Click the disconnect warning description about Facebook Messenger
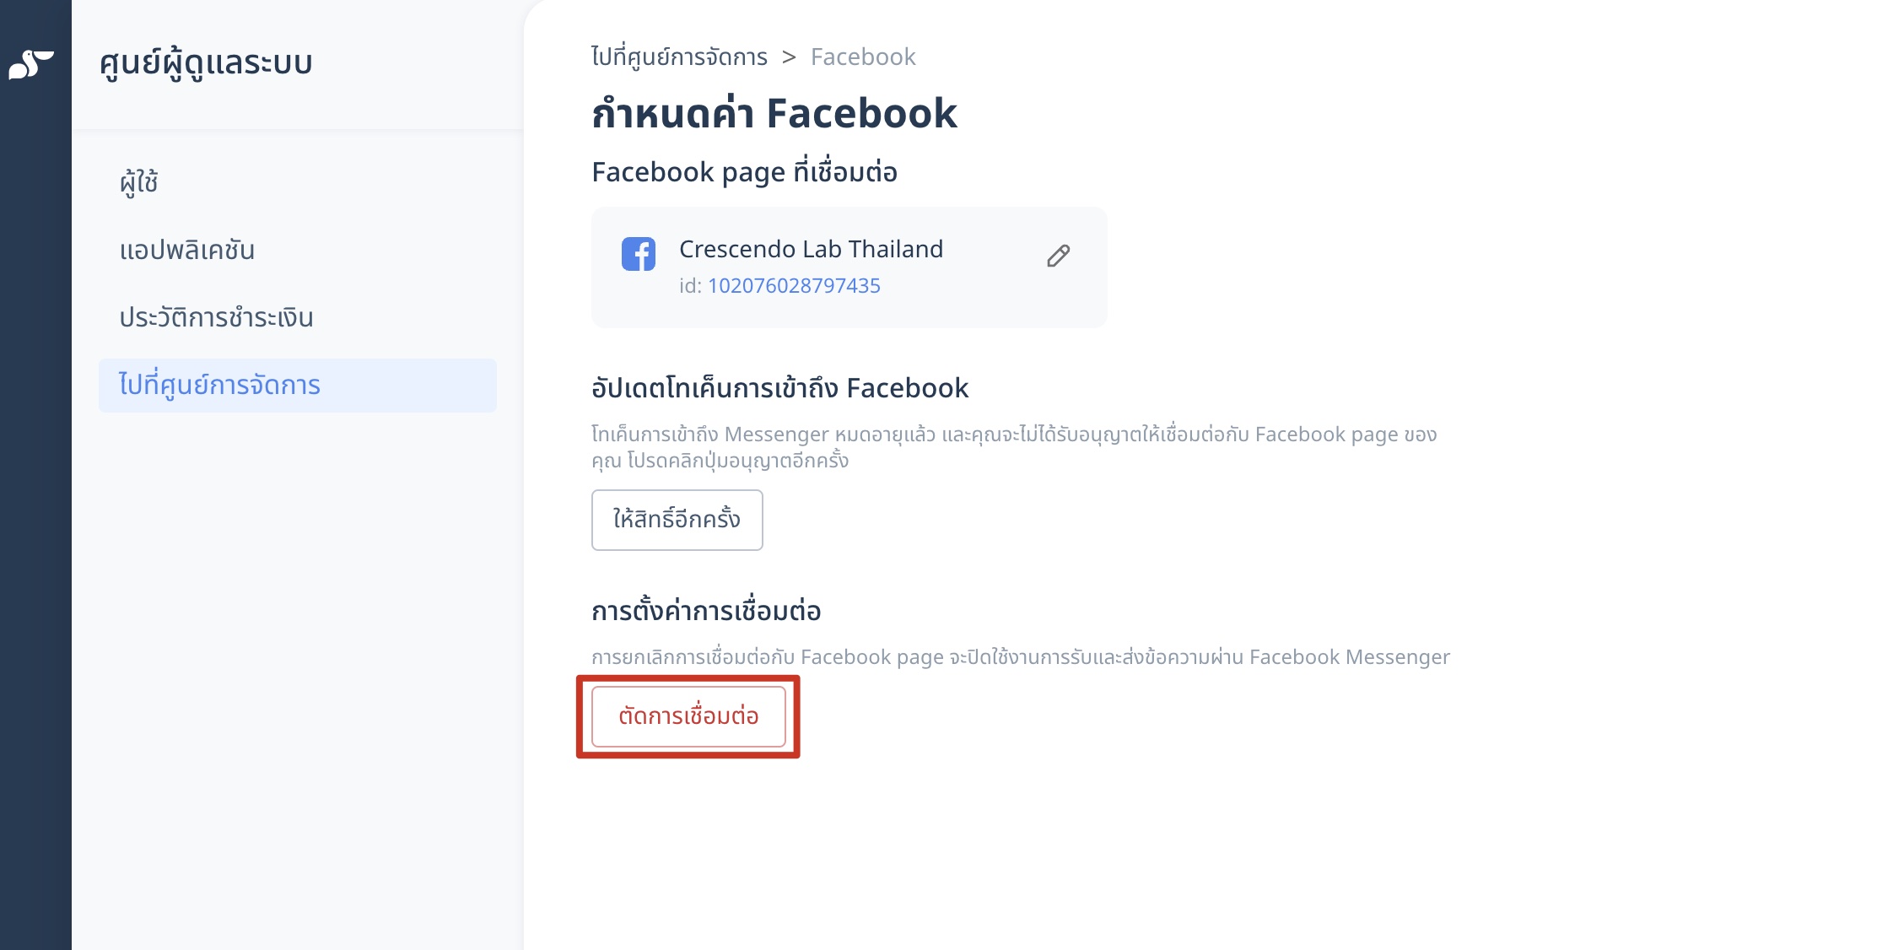The image size is (1893, 950). (1021, 656)
